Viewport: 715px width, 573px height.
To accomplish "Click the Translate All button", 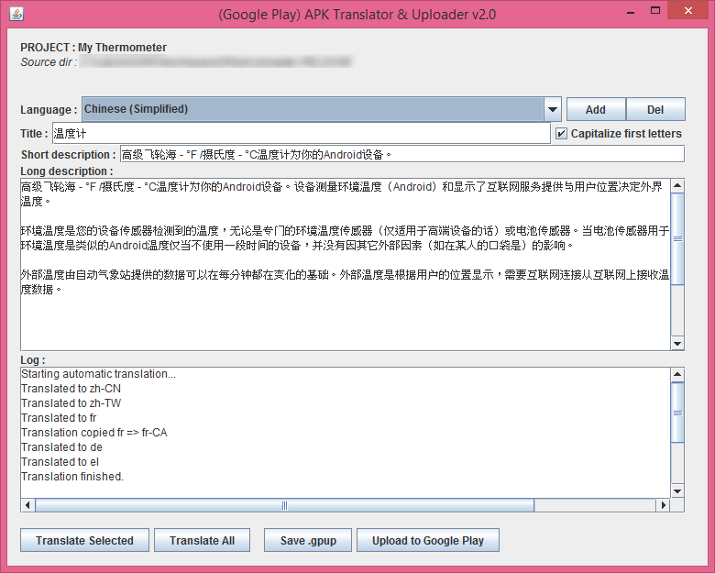I will 202,540.
